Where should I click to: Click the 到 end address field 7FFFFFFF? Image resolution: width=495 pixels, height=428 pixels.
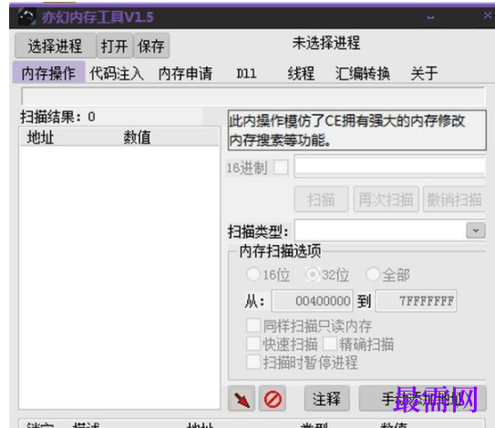pos(416,301)
